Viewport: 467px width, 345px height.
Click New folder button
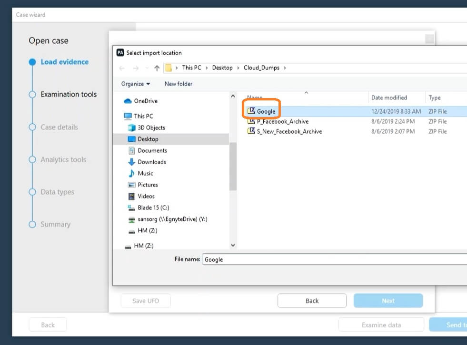179,84
